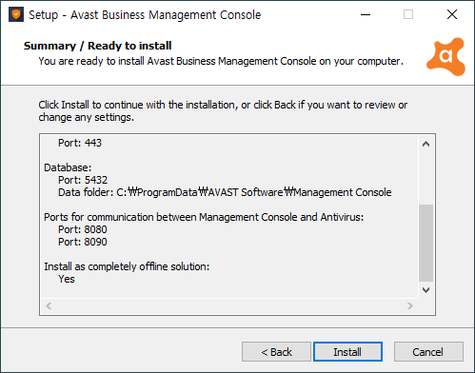Select the 'Port: 5432' line
The height and width of the screenshot is (373, 475).
tap(83, 180)
